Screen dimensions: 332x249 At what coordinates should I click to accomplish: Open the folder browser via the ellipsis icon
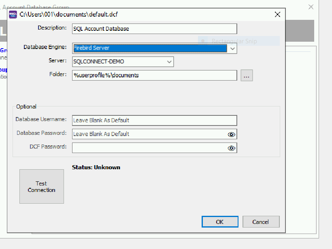pyautogui.click(x=247, y=75)
